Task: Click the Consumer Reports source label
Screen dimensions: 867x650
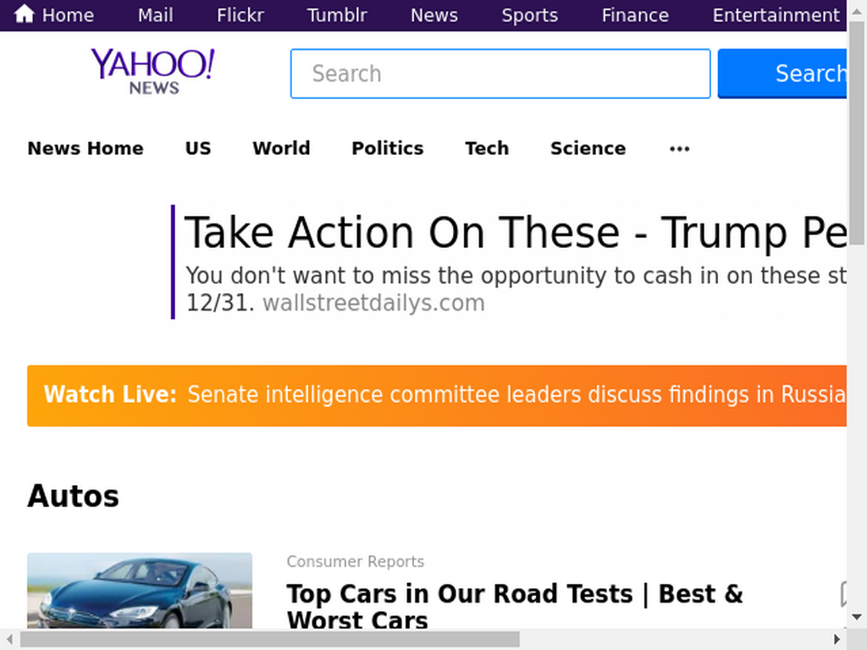Action: (356, 562)
